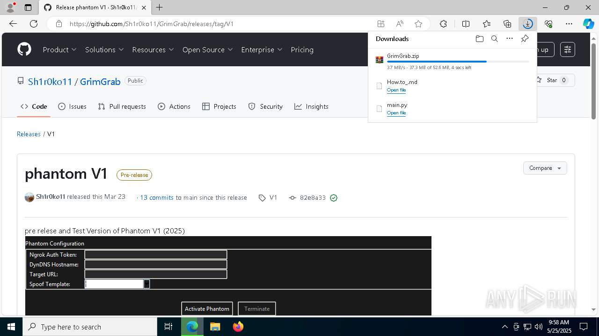Expand the Open Source menu
599x336 pixels.
(x=207, y=49)
